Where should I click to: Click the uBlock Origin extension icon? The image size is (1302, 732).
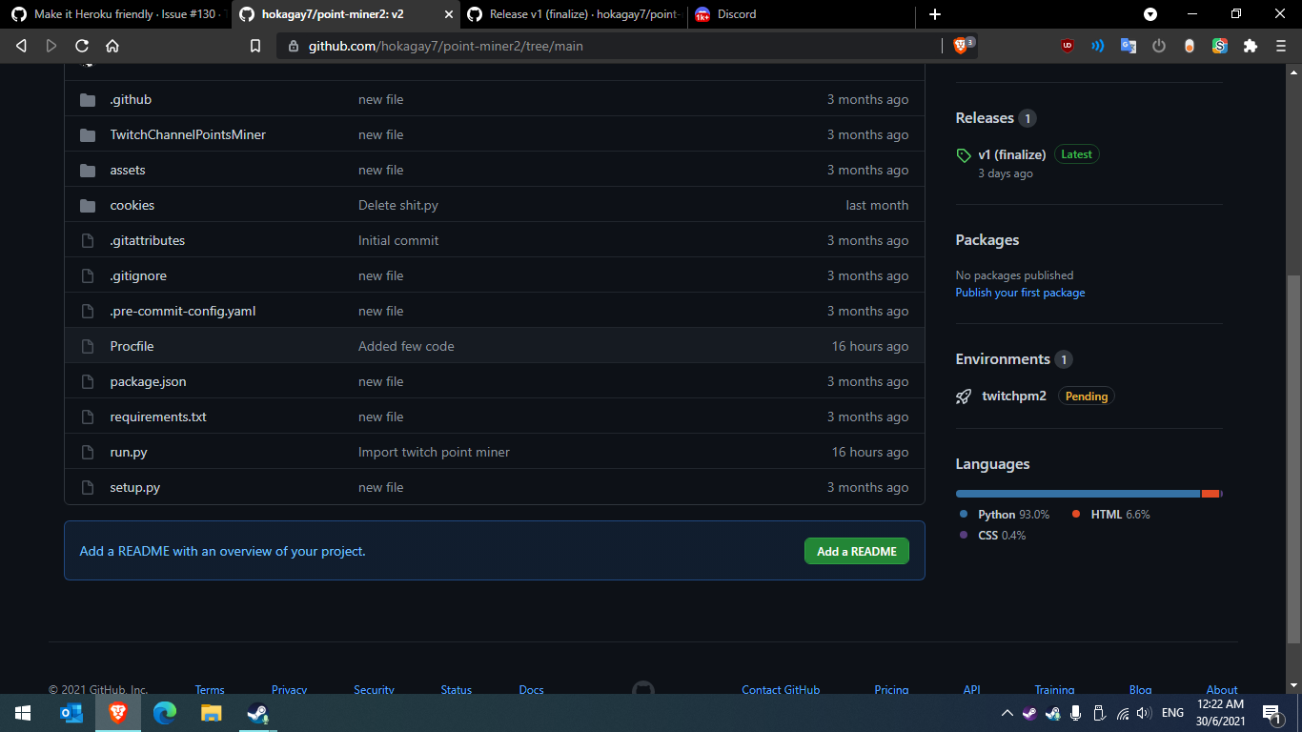click(1068, 45)
